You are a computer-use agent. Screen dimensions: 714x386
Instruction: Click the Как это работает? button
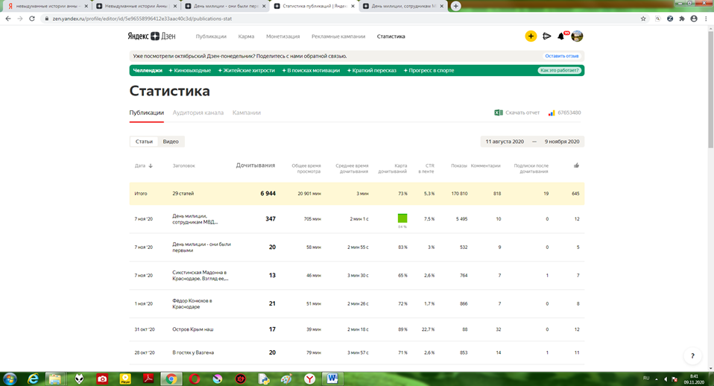[x=559, y=71]
